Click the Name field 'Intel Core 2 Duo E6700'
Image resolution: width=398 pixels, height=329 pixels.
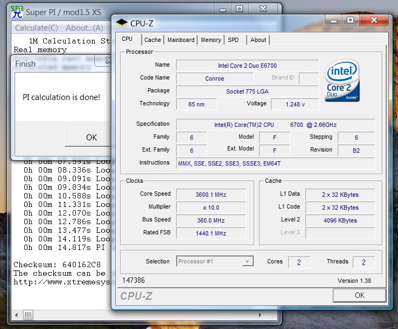point(247,66)
